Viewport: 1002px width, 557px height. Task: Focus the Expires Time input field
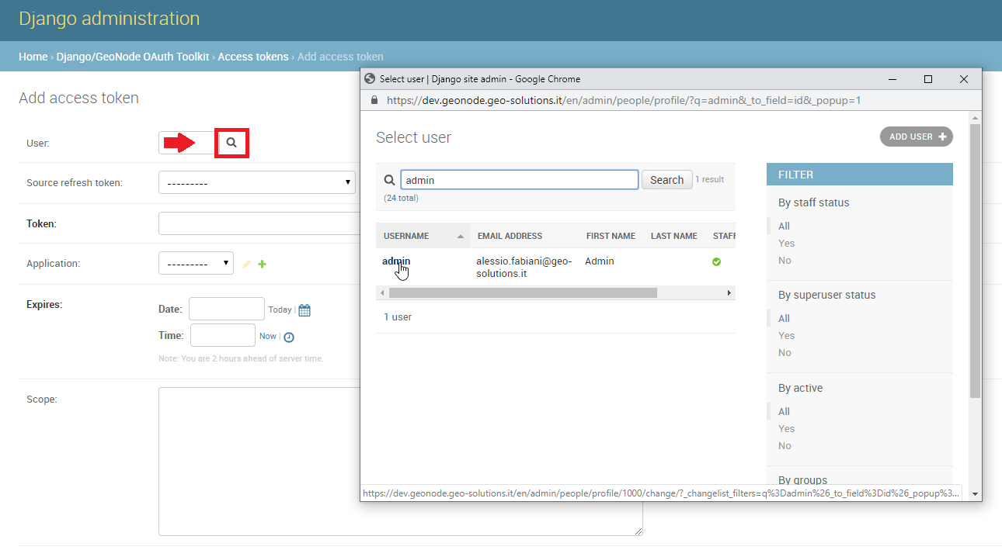[223, 335]
